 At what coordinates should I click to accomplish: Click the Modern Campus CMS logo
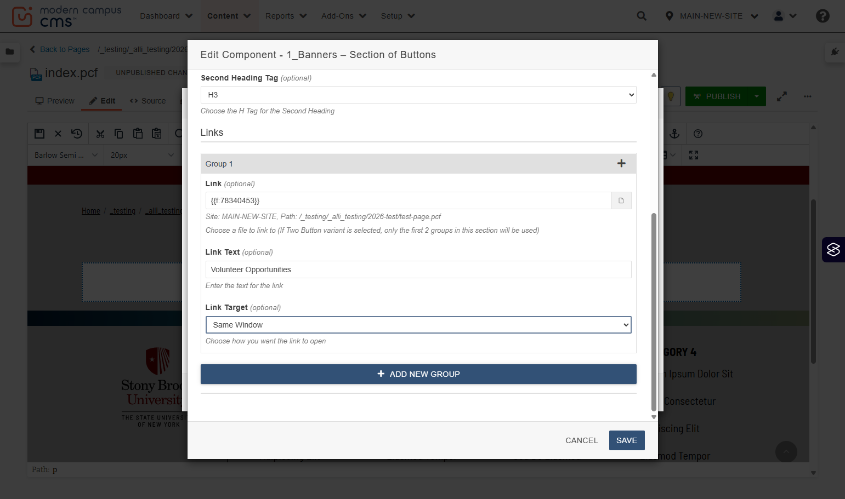66,16
